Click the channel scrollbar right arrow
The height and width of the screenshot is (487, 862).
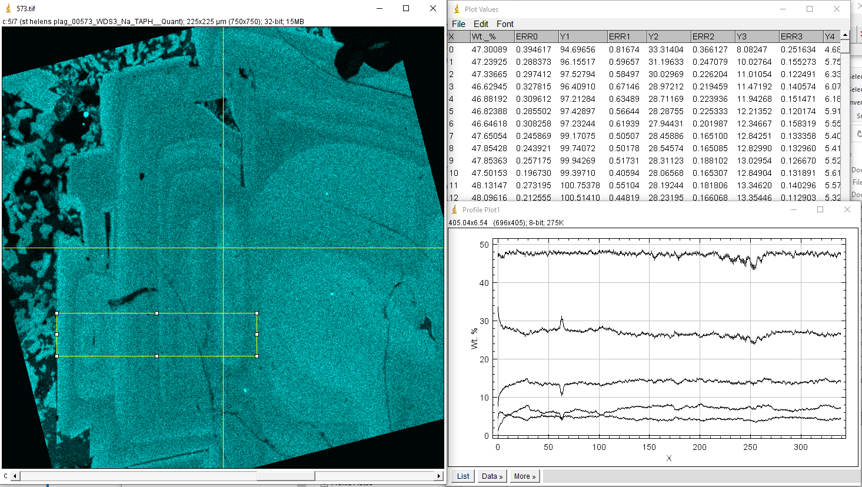(438, 476)
